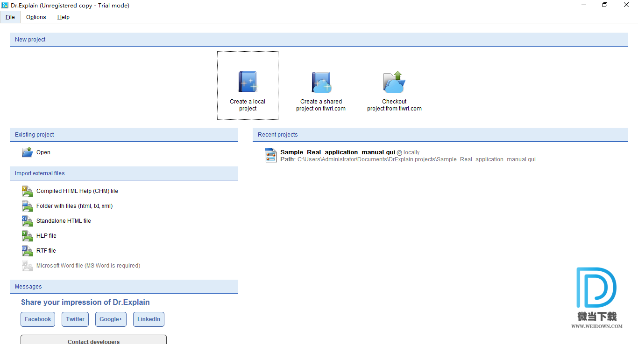The image size is (638, 344).
Task: Click the Import external files section header
Action: tap(124, 173)
